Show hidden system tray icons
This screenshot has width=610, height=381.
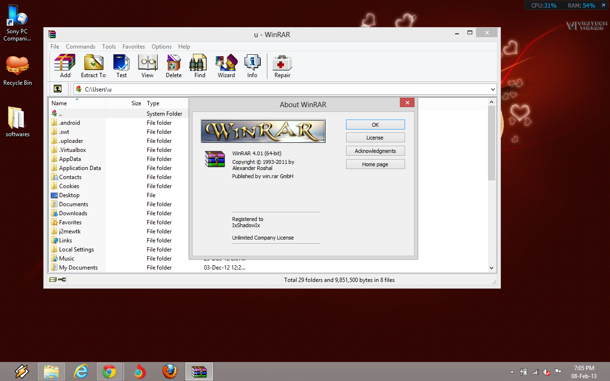[512, 372]
